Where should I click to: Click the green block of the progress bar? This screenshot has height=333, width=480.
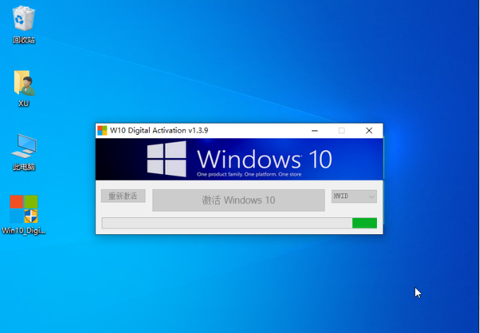click(x=364, y=223)
